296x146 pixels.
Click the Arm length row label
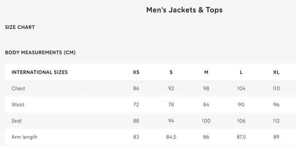[24, 137]
